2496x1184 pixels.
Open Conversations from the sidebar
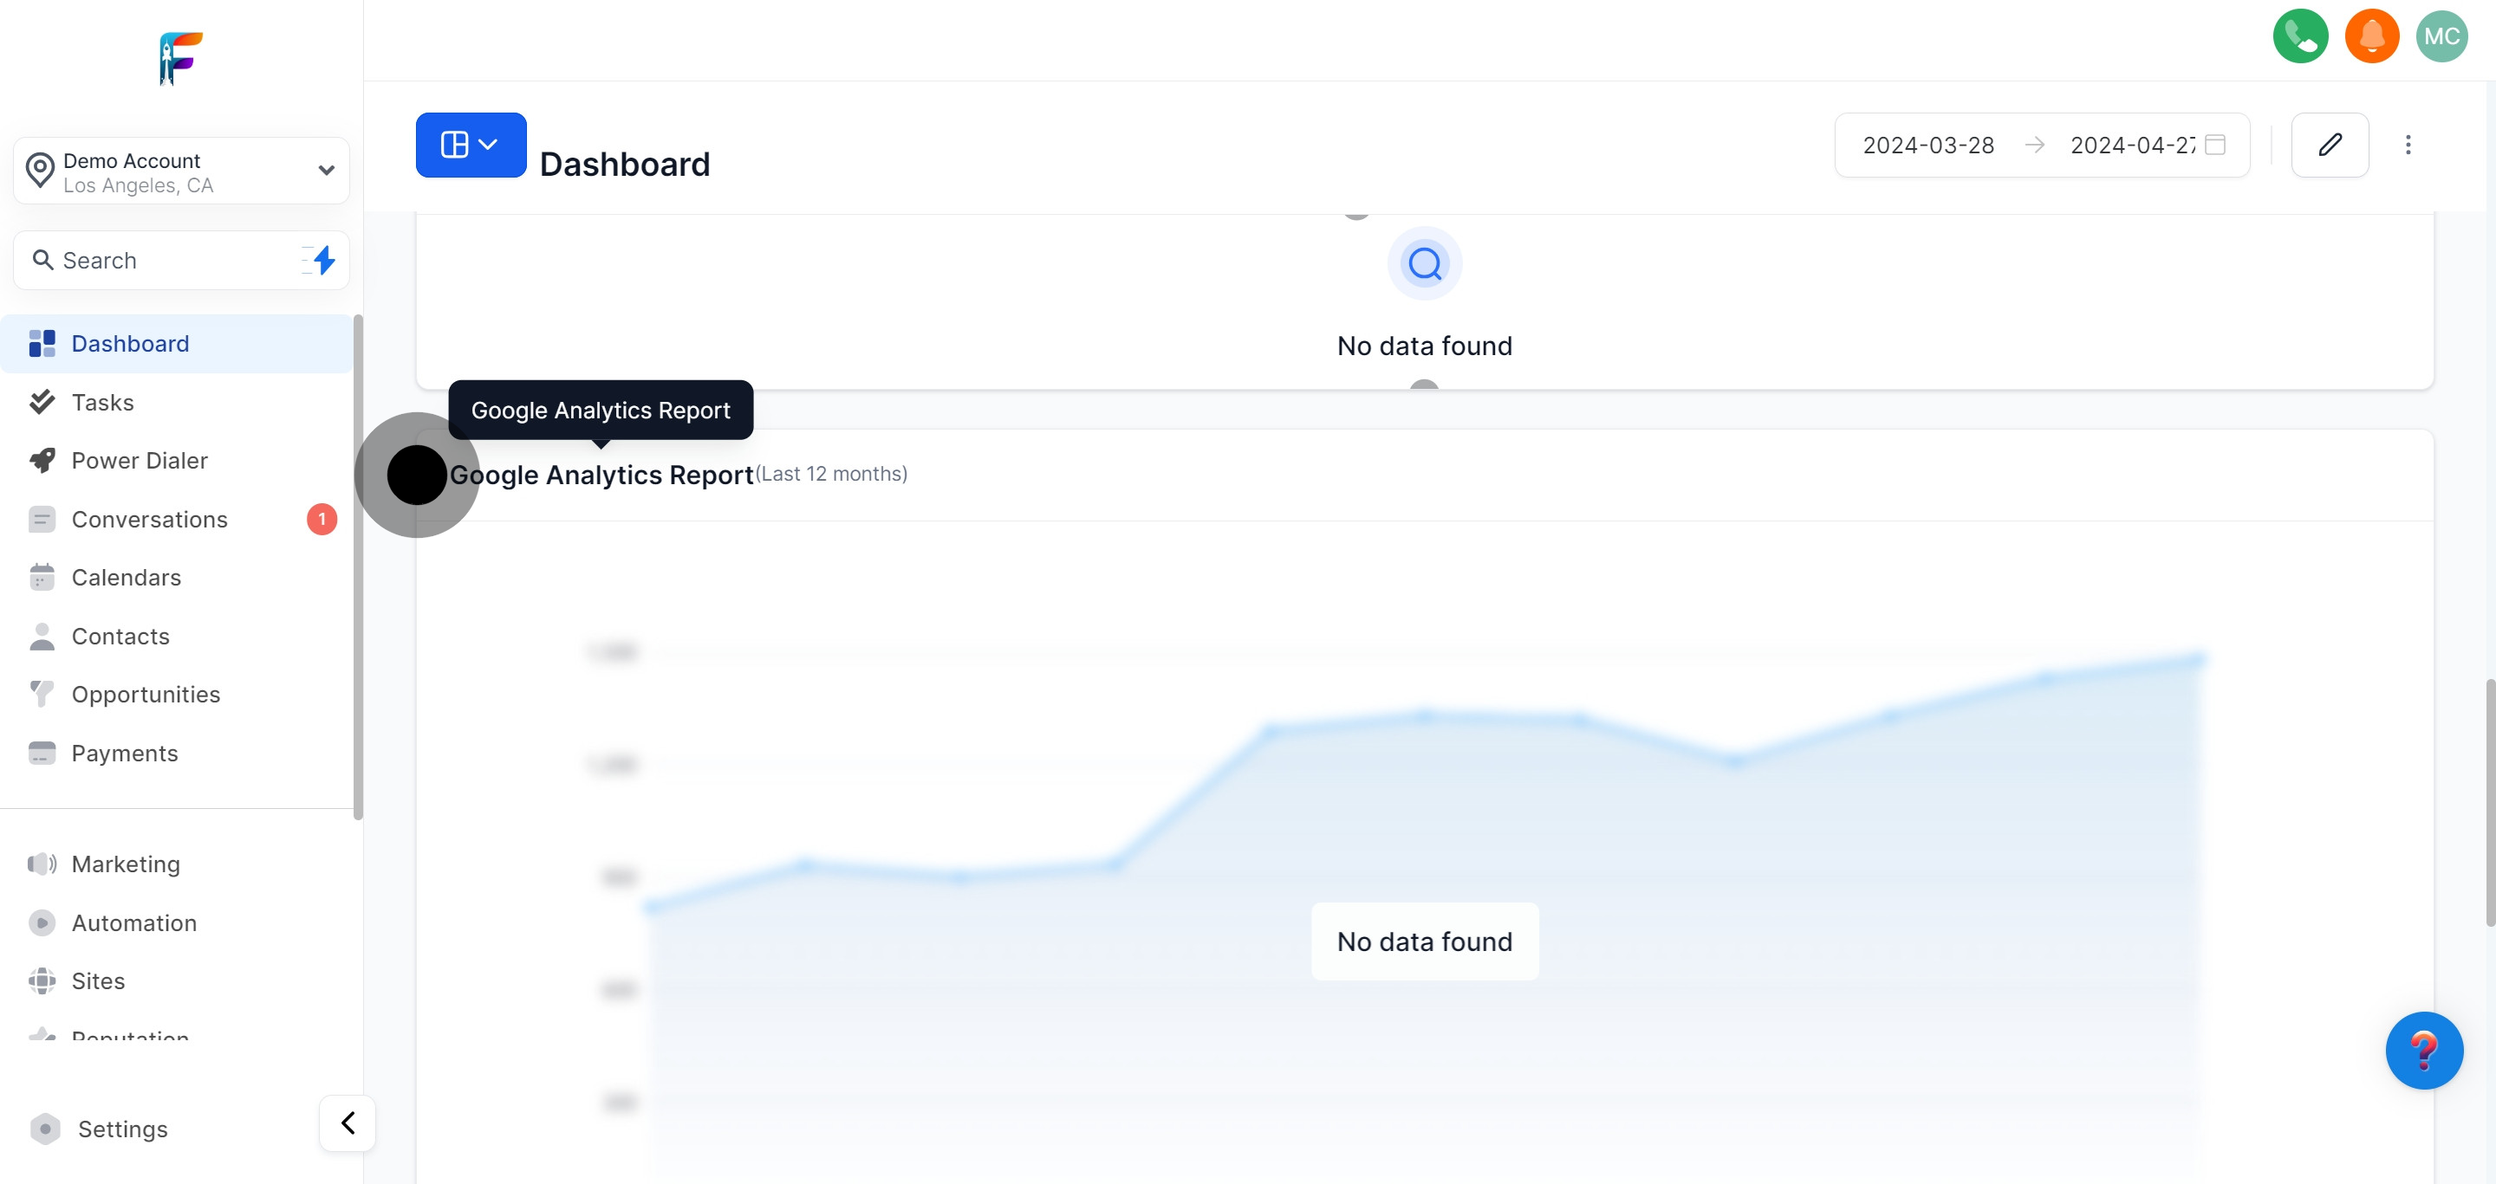point(151,519)
